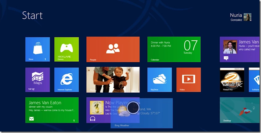This screenshot has height=133, width=261.
Task: Open the Video tile
Action: (189, 80)
